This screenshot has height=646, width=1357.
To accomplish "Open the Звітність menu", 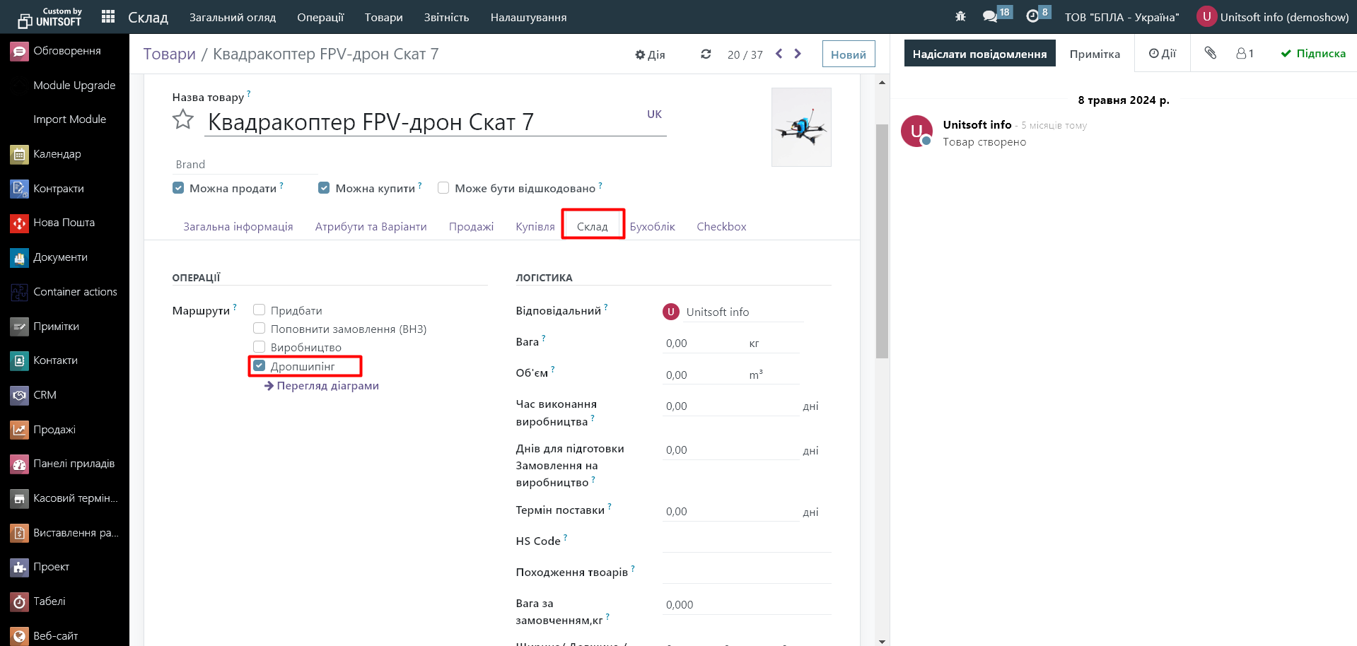I will tap(446, 17).
